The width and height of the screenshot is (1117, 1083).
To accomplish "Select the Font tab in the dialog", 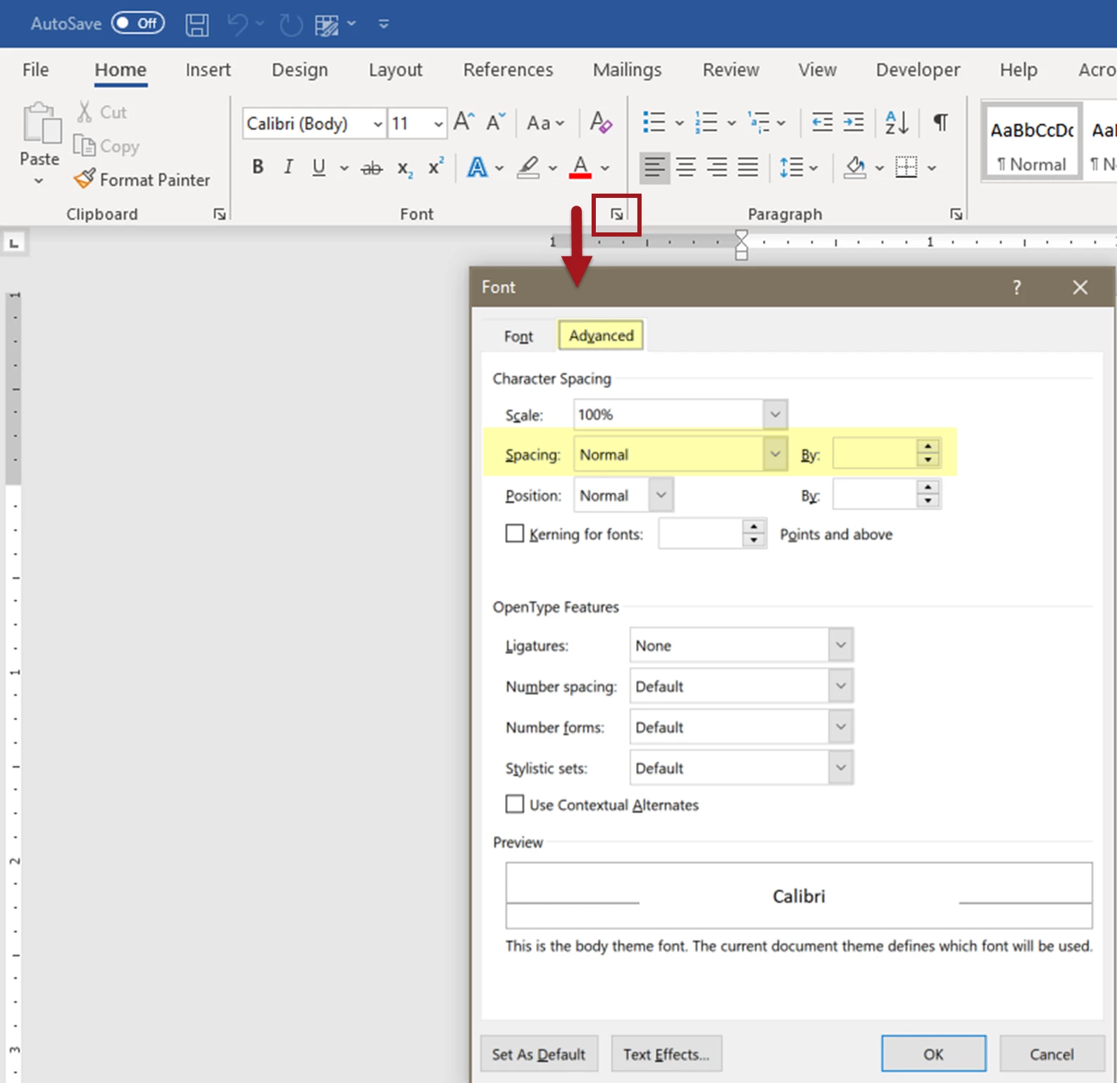I will 518,337.
